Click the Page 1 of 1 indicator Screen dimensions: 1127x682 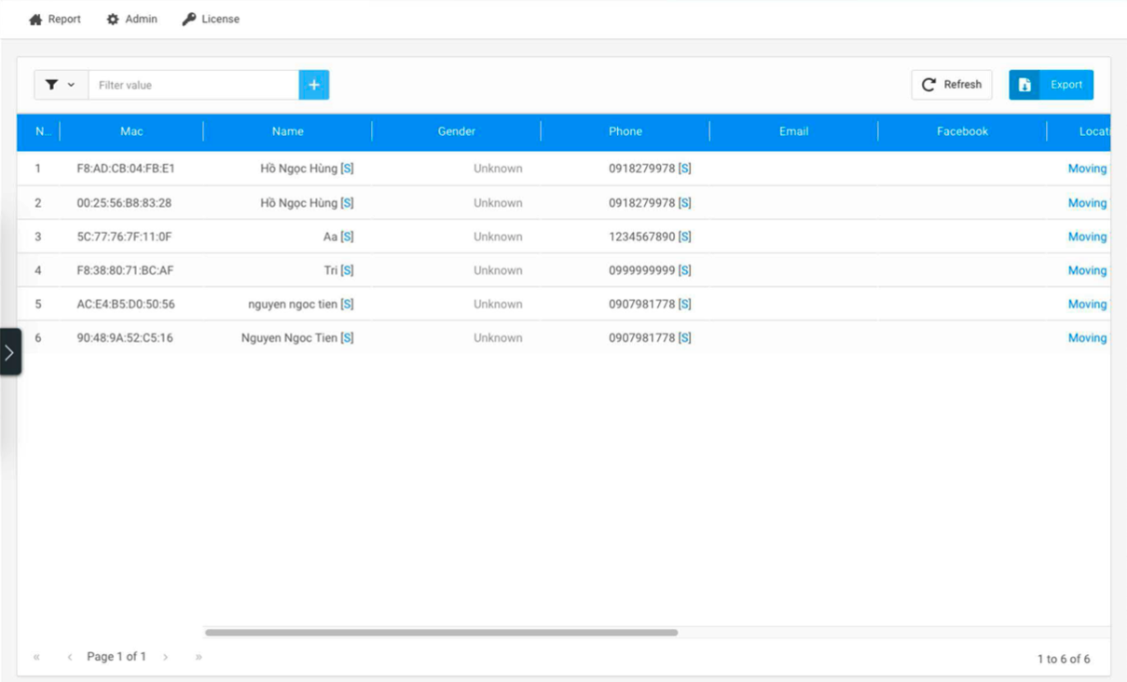click(x=117, y=657)
